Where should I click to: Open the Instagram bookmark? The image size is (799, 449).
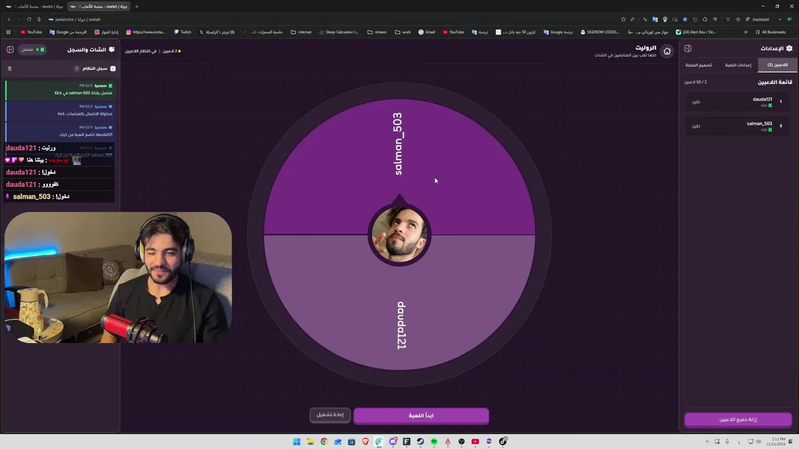(x=145, y=32)
